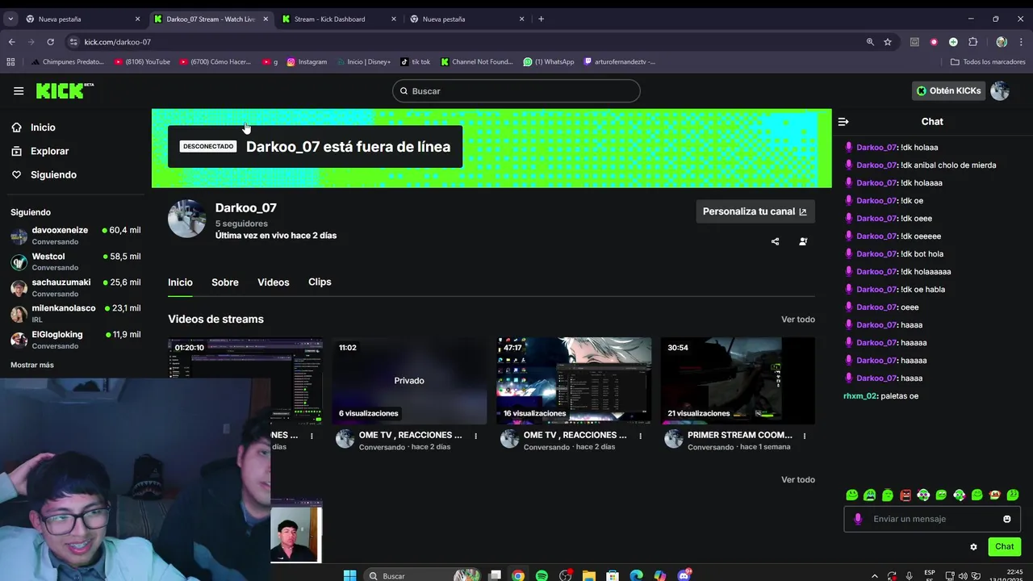Open Siguiendo in the sidebar
Viewport: 1033px width, 581px height.
pyautogui.click(x=53, y=174)
